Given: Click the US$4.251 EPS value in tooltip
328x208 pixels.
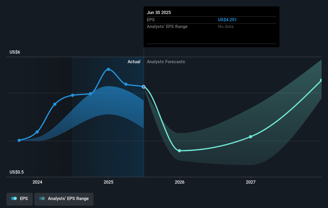Looking at the screenshot, I should point(227,20).
